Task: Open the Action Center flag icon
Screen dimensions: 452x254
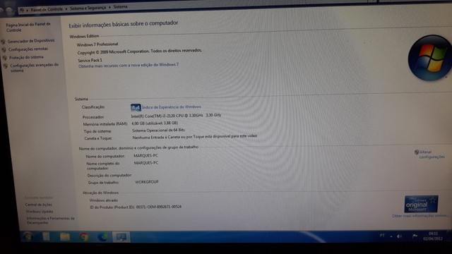Action: 415,236
